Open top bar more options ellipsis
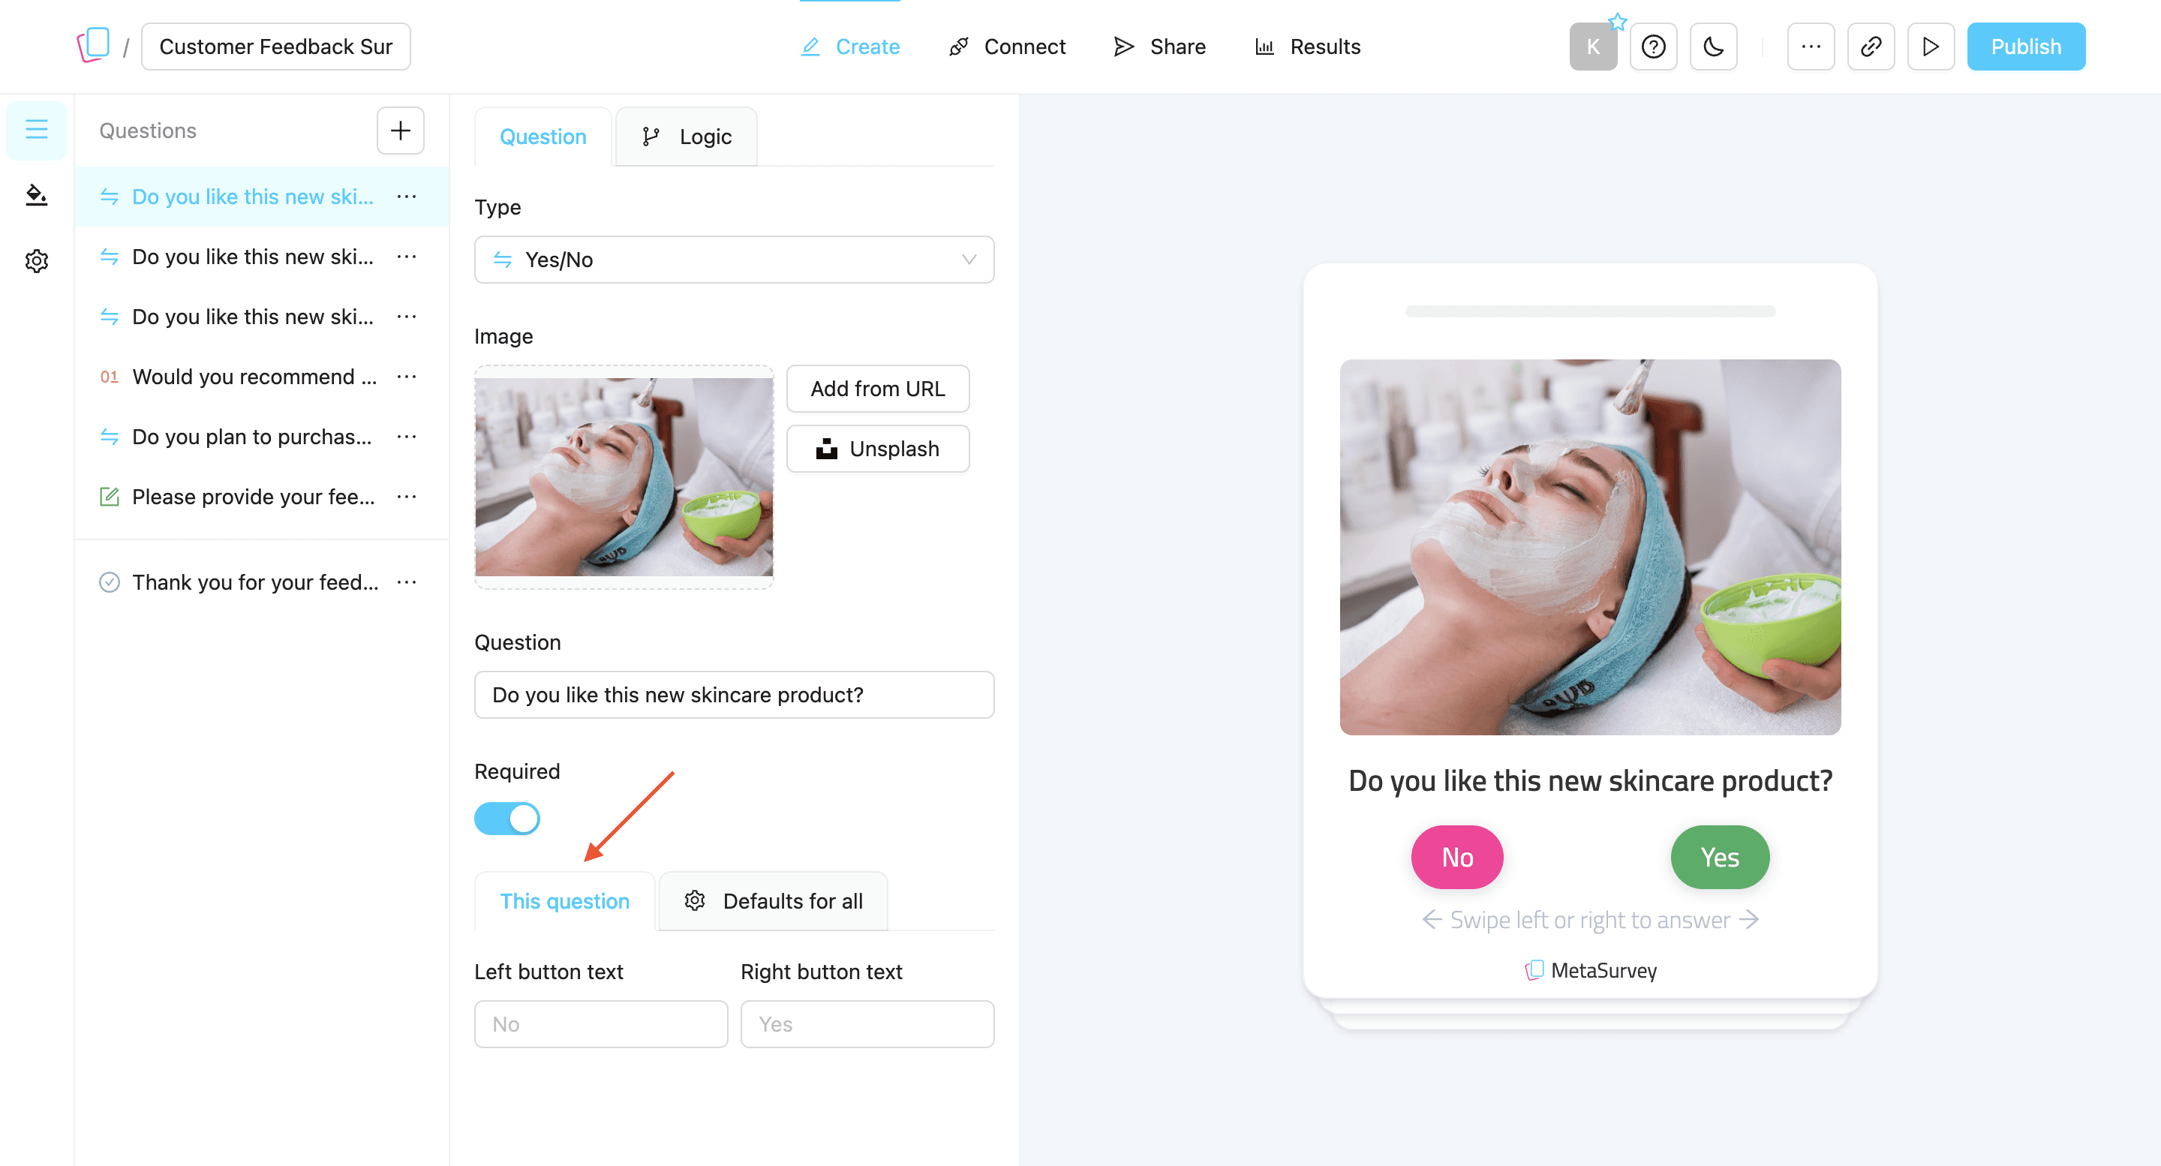Viewport: 2161px width, 1166px height. (x=1811, y=47)
